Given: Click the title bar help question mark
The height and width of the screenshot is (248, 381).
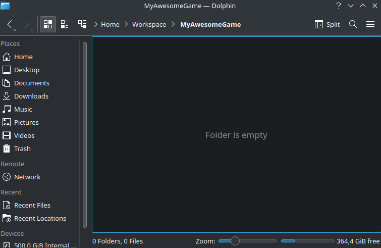Looking at the screenshot, I should click(339, 6).
